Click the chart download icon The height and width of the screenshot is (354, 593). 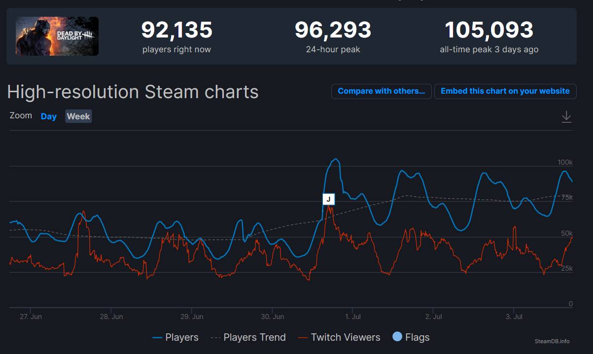point(566,117)
